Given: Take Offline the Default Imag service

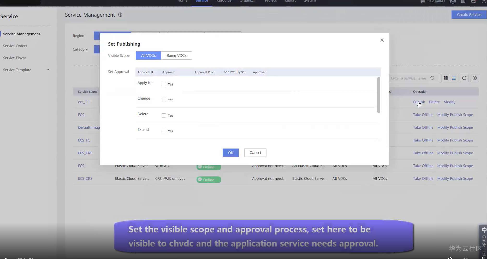Looking at the screenshot, I should 423,127.
